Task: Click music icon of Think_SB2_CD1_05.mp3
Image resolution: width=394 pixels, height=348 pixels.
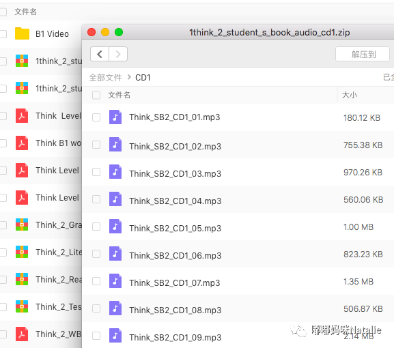Action: tap(115, 227)
